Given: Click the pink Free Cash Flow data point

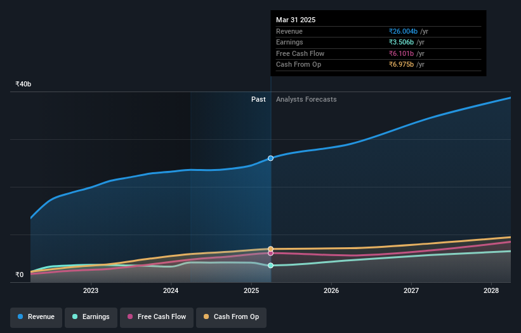Looking at the screenshot, I should click(x=270, y=253).
